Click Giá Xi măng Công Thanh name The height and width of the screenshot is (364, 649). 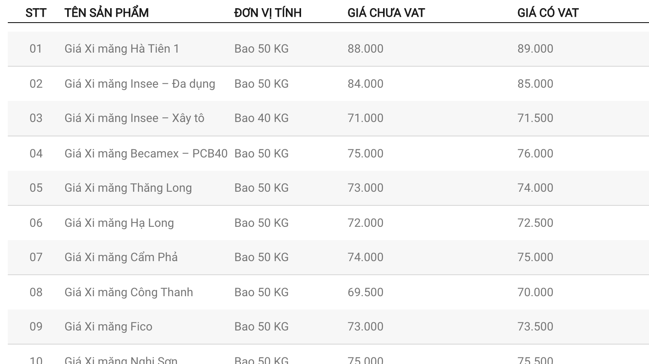(x=129, y=292)
